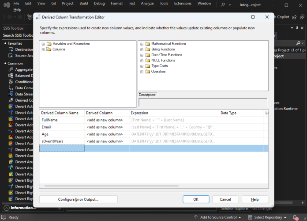
Task: Select the Conditional Split icon
Action: click(x=11, y=82)
